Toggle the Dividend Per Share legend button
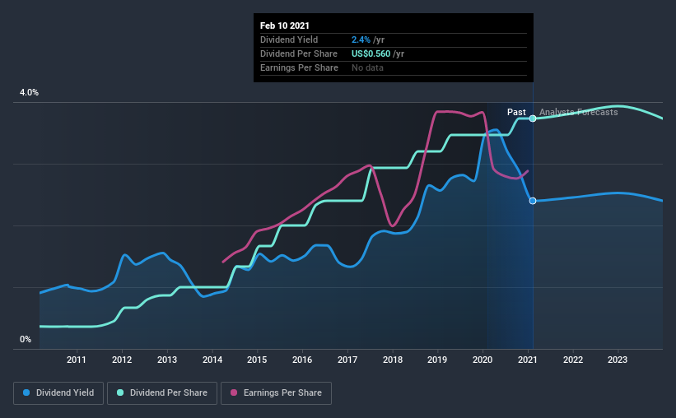Image resolution: width=676 pixels, height=418 pixels. [x=162, y=393]
